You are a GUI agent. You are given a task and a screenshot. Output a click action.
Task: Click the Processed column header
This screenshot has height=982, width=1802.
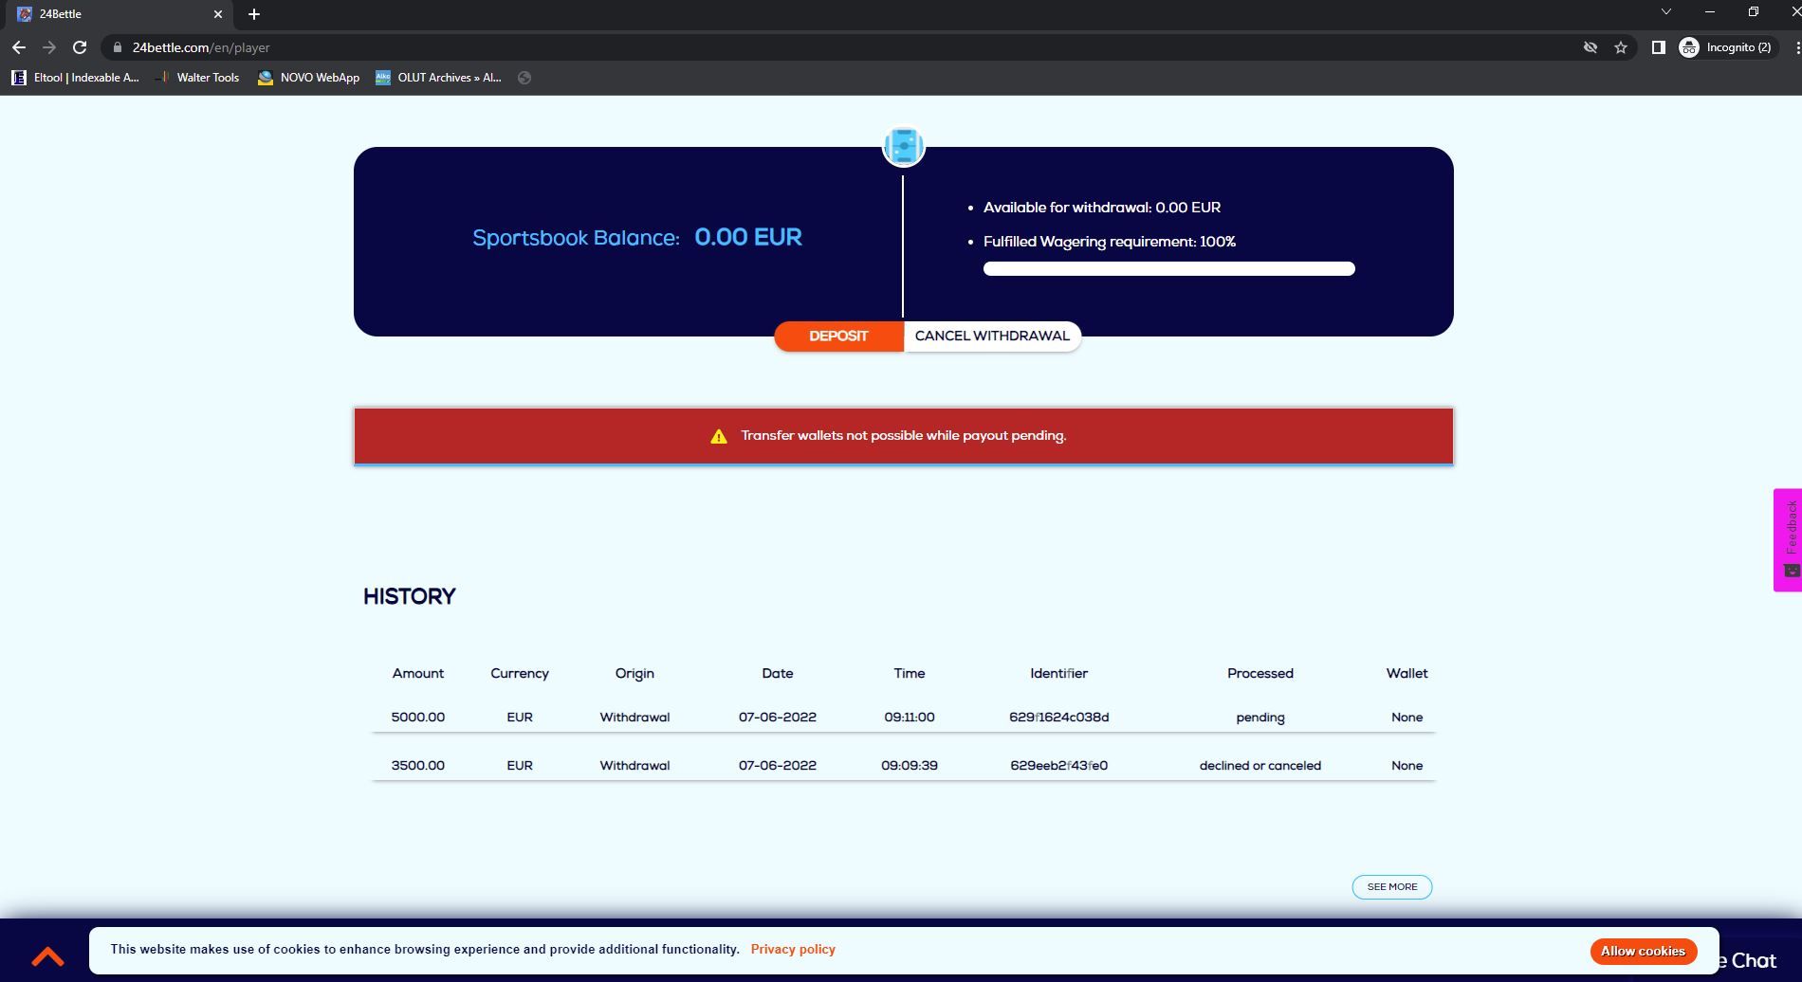click(x=1260, y=673)
